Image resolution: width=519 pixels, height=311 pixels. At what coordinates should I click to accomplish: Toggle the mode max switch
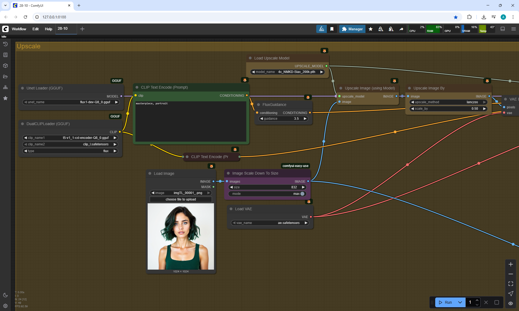point(302,194)
